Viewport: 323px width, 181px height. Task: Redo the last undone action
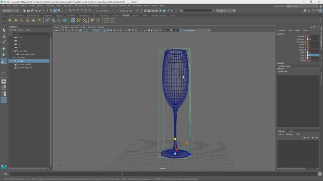click(x=40, y=11)
